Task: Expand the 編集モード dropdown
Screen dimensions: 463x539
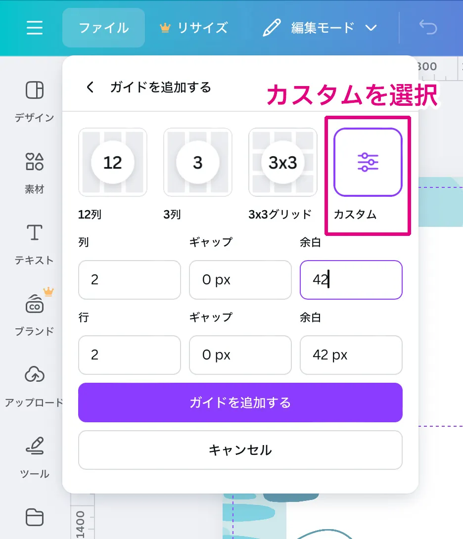Action: 320,28
